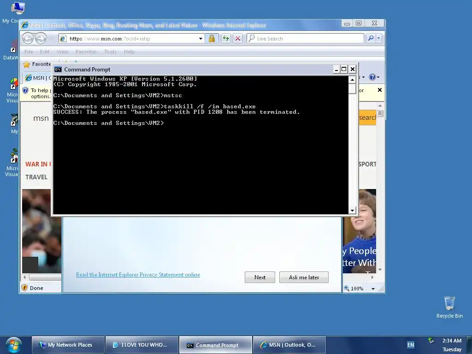The height and width of the screenshot is (354, 472).
Task: Click the 100% zoom level control
Action: pos(354,289)
